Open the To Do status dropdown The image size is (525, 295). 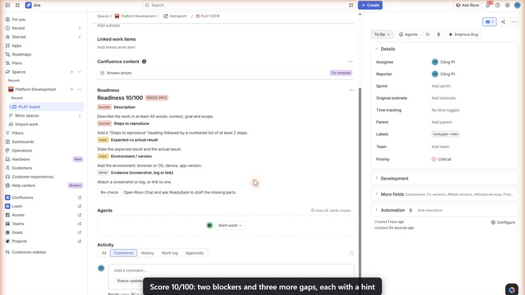[382, 35]
